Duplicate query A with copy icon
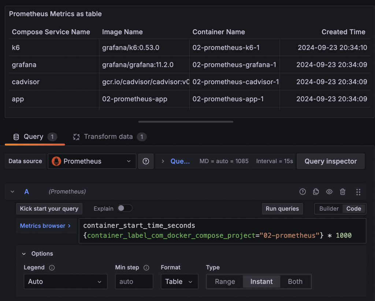This screenshot has height=301, width=375. pyautogui.click(x=316, y=192)
